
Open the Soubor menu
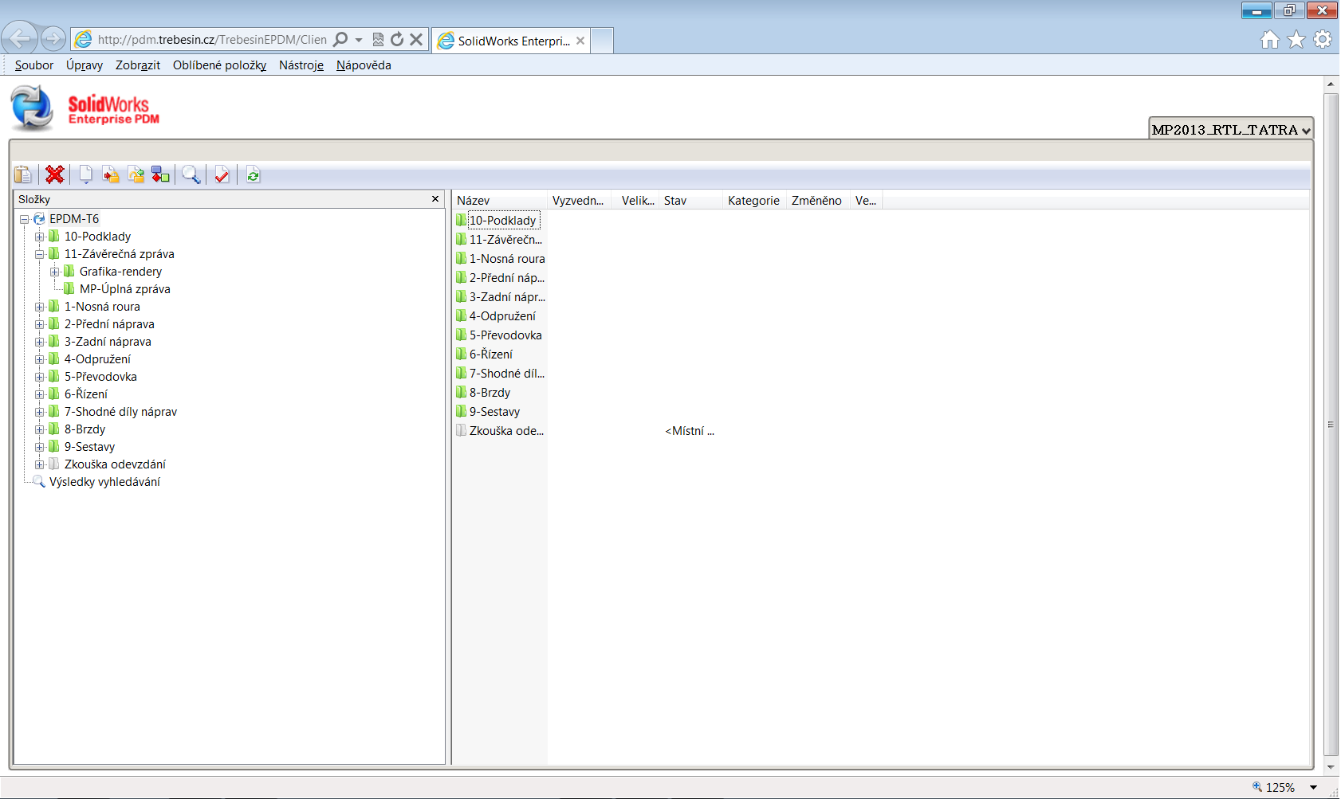(x=34, y=65)
